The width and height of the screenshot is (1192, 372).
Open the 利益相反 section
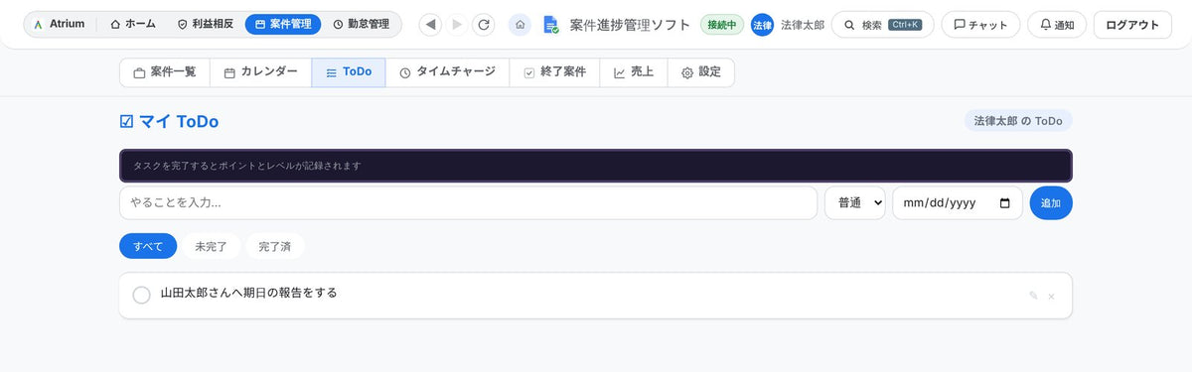click(205, 24)
